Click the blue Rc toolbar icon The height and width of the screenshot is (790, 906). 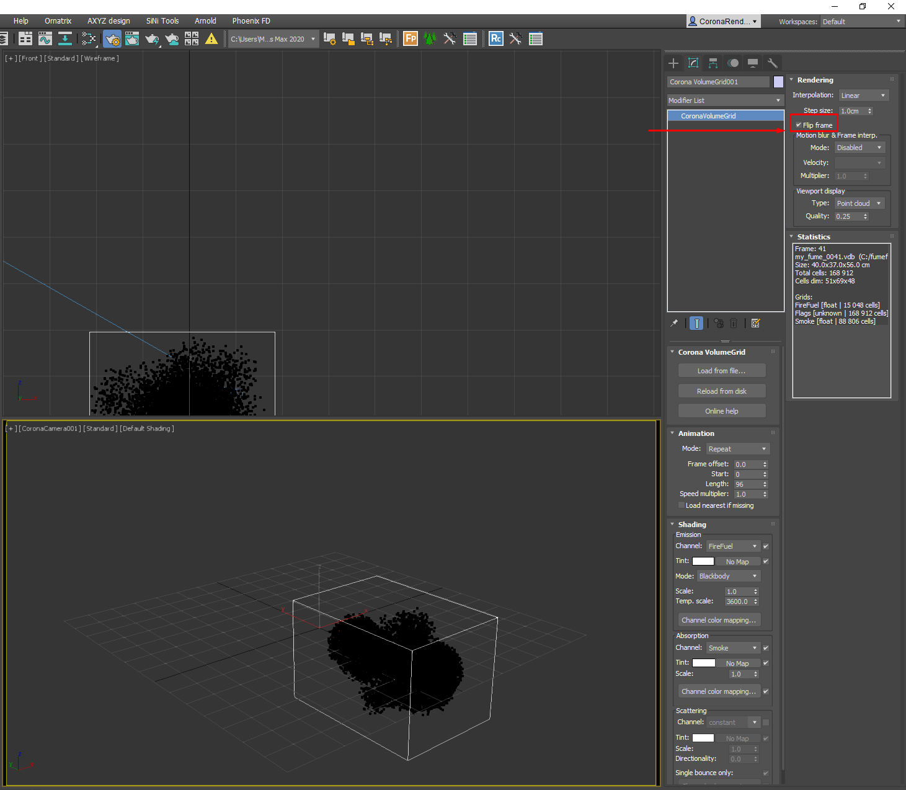pos(495,39)
